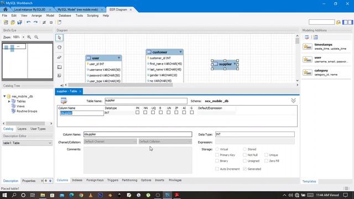Open Windows Start menu

click(x=4, y=195)
